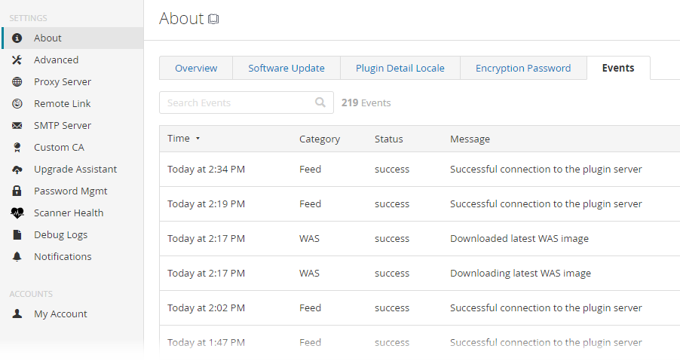Viewport: 680px width, 361px height.
Task: Switch to Plugin Detail Locale tab
Action: click(x=400, y=68)
